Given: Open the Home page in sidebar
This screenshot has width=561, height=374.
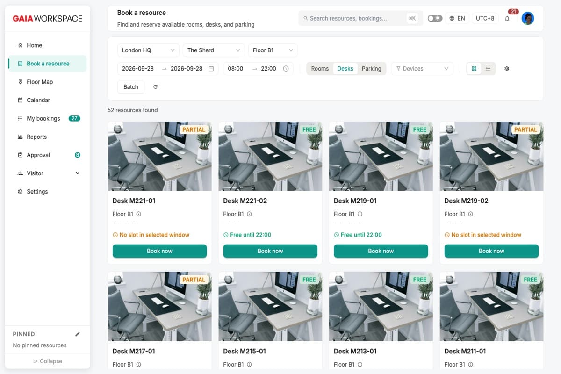Looking at the screenshot, I should coord(47,45).
